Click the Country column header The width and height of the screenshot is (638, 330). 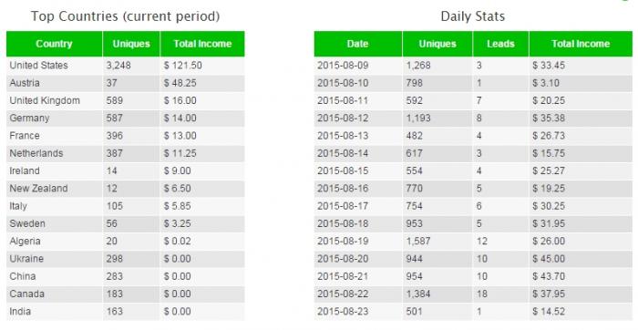(54, 44)
